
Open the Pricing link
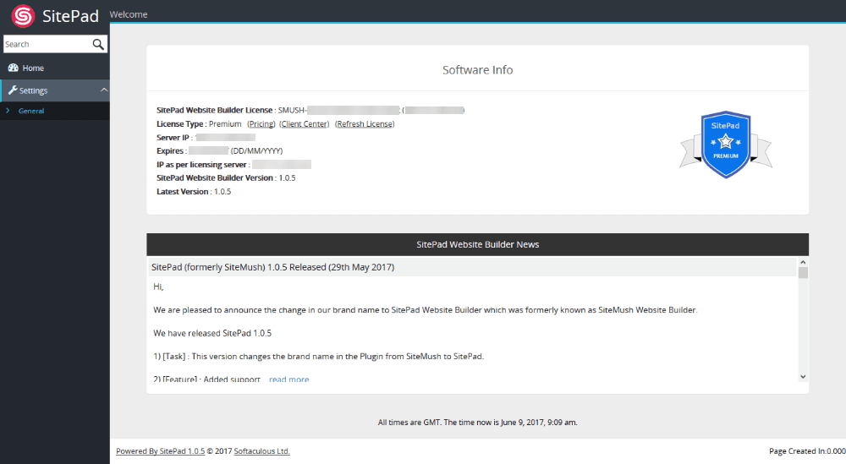(x=261, y=124)
